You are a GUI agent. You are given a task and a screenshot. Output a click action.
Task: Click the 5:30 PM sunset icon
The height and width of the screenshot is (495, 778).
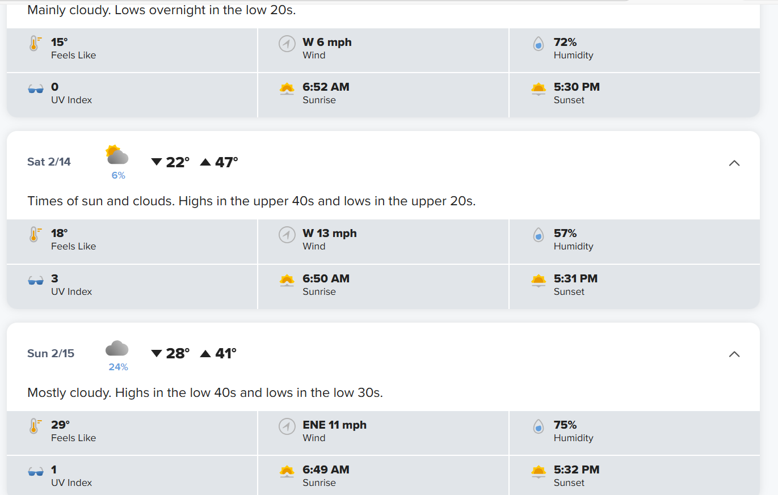tap(539, 88)
